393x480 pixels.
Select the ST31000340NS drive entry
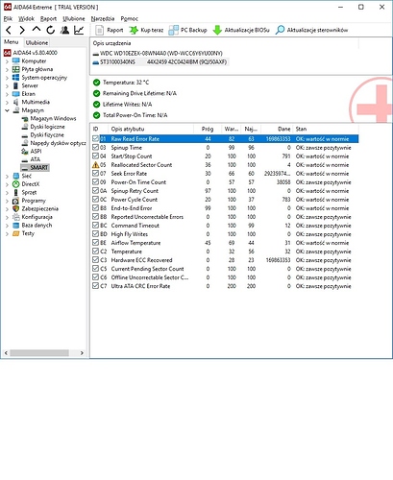[x=160, y=61]
